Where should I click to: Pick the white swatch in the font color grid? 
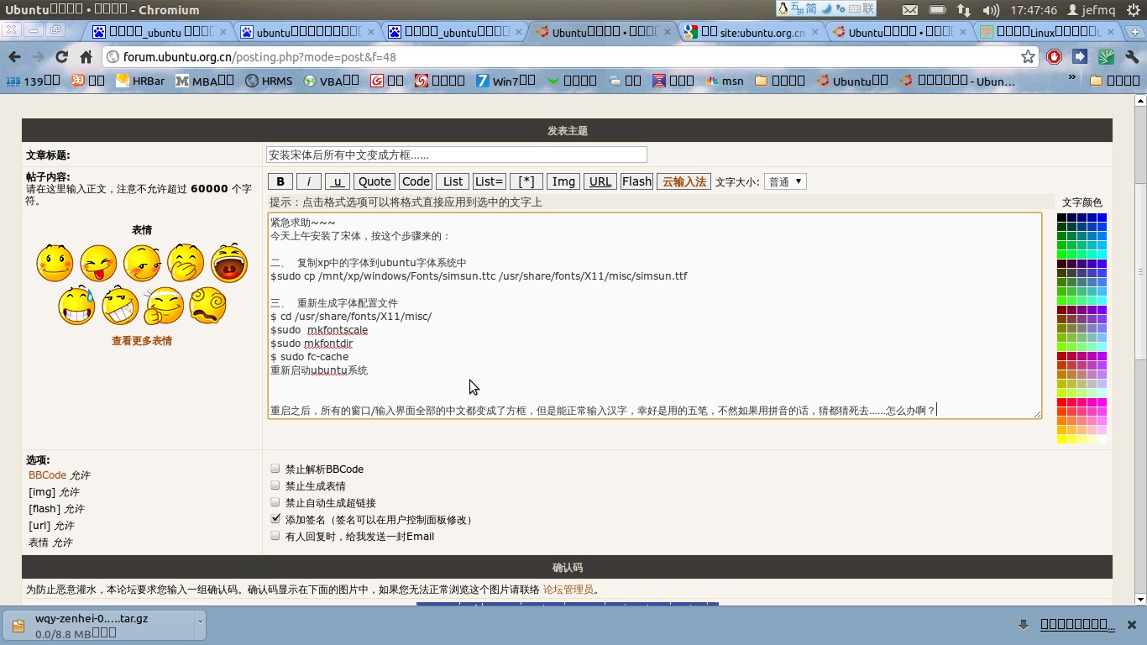[x=1102, y=439]
